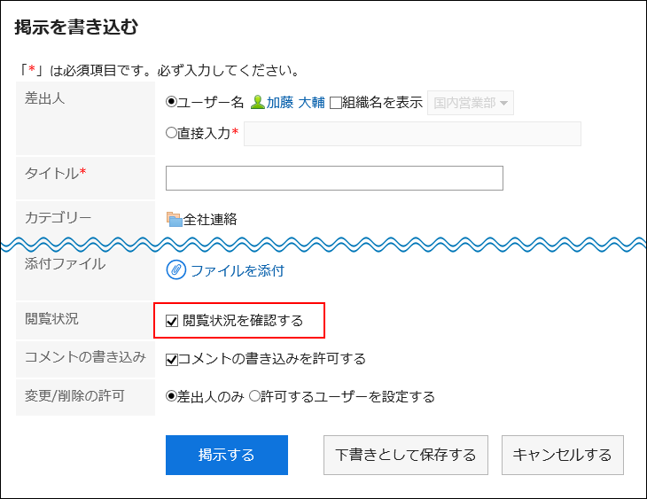Click the 全社連絡 category folder icon
This screenshot has width=647, height=499.
tap(174, 219)
